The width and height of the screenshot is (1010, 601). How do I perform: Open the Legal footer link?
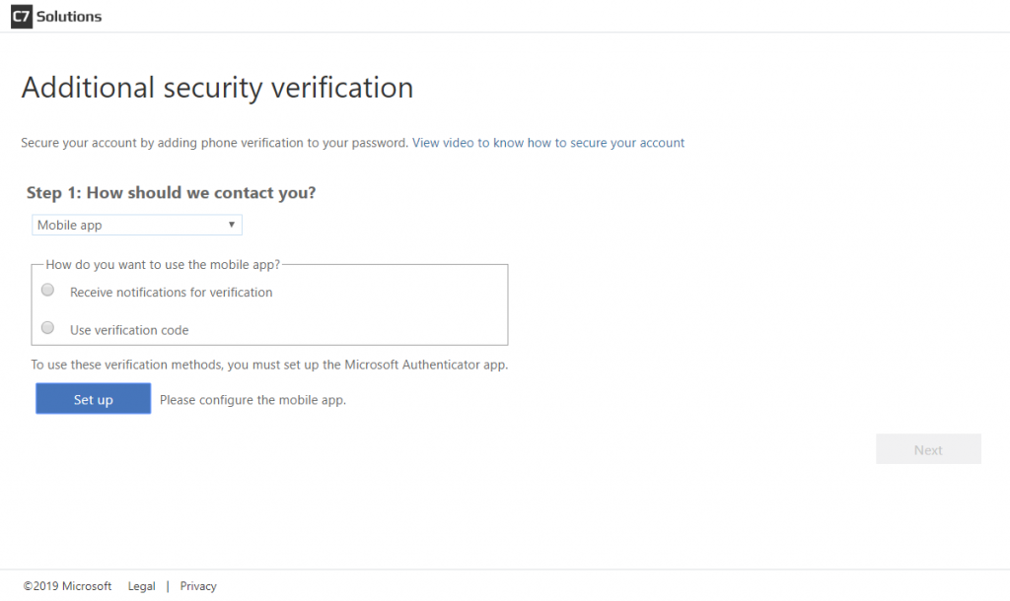[x=142, y=586]
